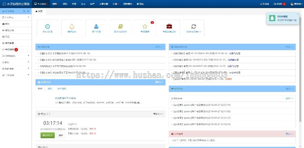Close the REIM reminder popup
The image size is (304, 148).
click(298, 14)
